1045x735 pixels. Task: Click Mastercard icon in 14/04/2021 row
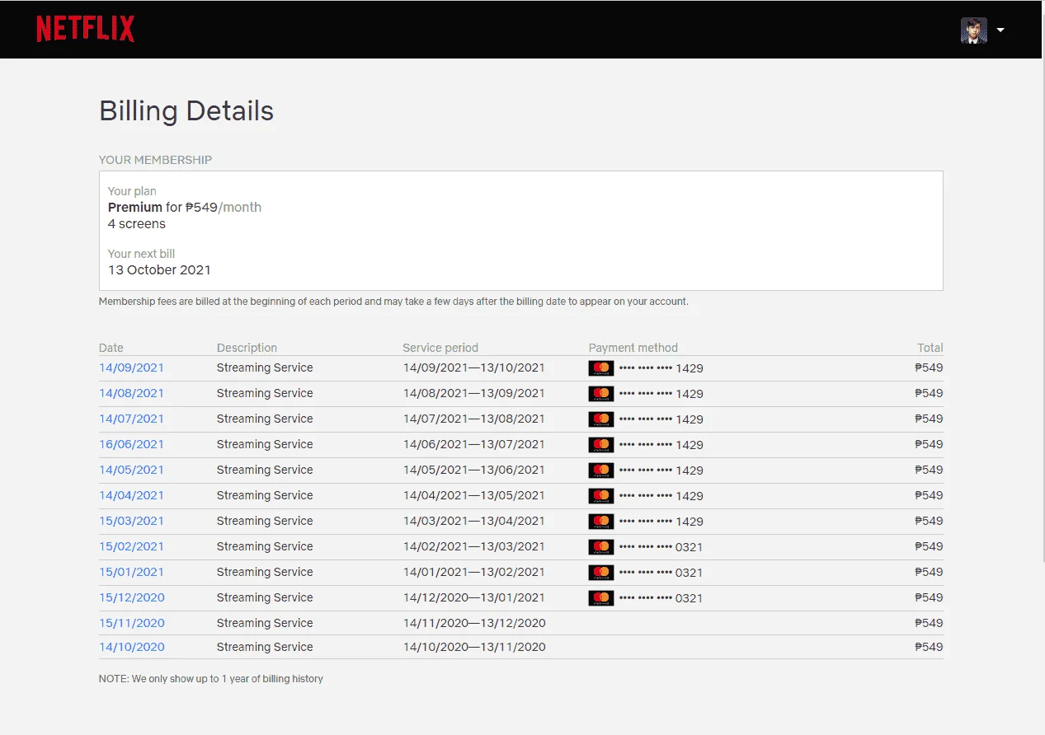coord(601,496)
